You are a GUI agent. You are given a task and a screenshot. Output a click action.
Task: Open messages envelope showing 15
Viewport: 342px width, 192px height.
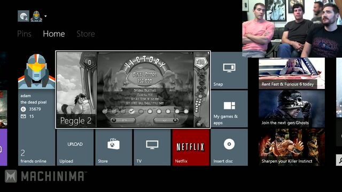[x=27, y=116]
